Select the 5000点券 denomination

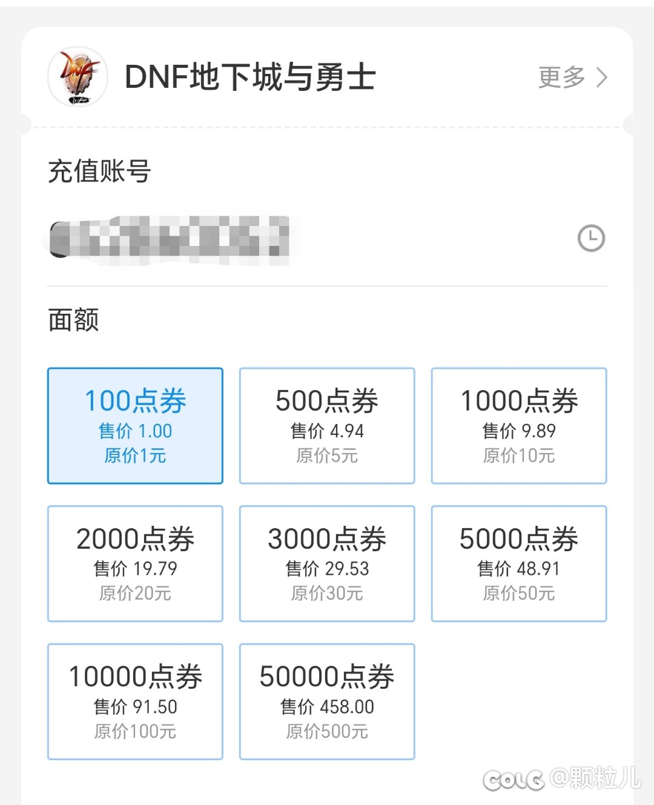519,563
